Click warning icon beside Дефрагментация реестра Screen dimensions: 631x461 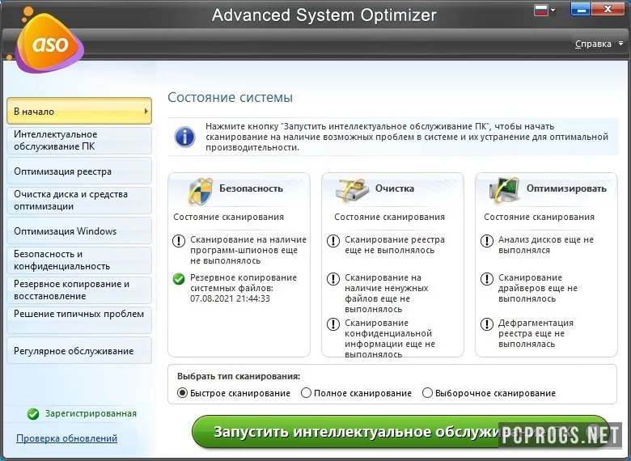tap(487, 324)
